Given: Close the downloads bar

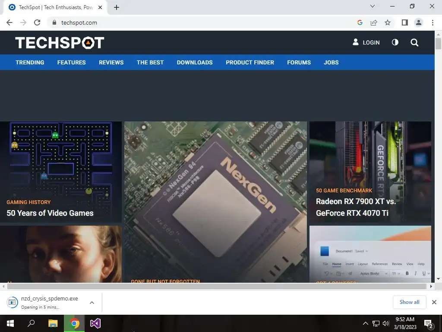Looking at the screenshot, I should tap(434, 302).
